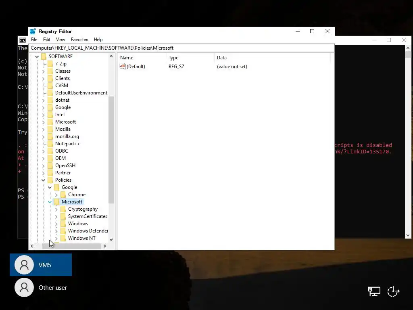The height and width of the screenshot is (310, 413).
Task: Expand the Windows NT key
Action: click(56, 238)
